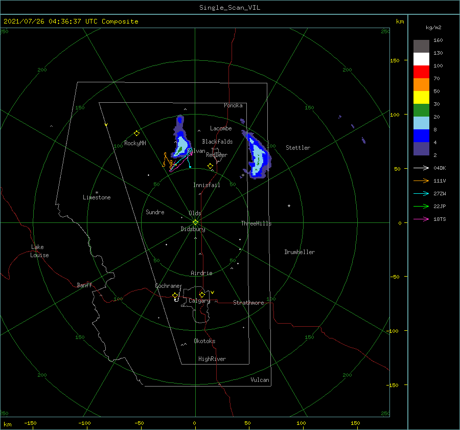Click the magenta 18TS track arrow
The width and height of the screenshot is (460, 430).
(421, 219)
